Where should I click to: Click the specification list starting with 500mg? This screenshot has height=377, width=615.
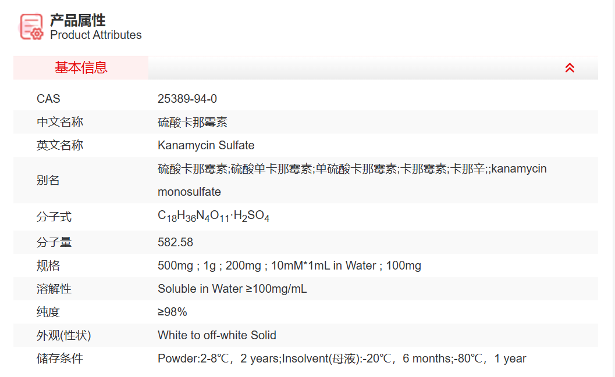click(x=289, y=265)
